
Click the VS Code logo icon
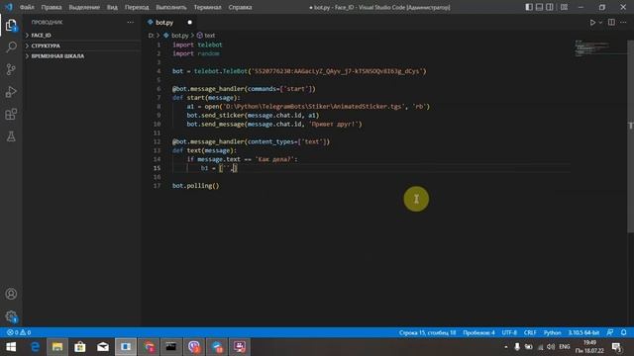(9, 7)
